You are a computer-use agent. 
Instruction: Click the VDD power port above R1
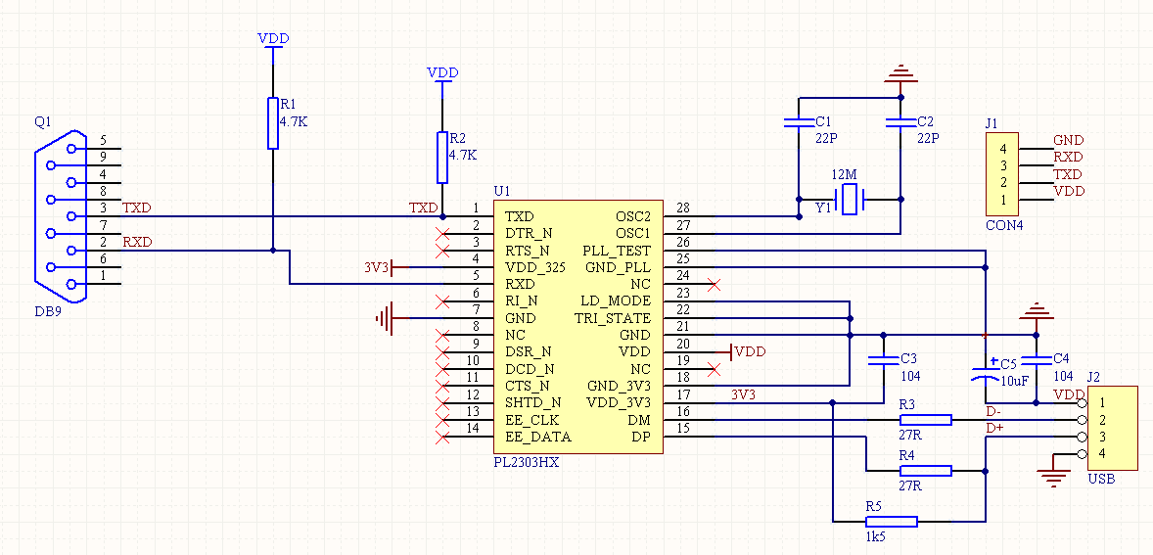click(273, 40)
